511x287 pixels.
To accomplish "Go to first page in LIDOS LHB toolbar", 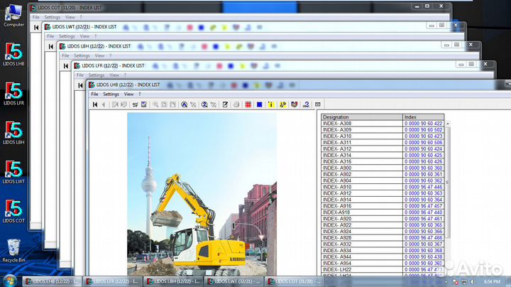I will point(95,104).
